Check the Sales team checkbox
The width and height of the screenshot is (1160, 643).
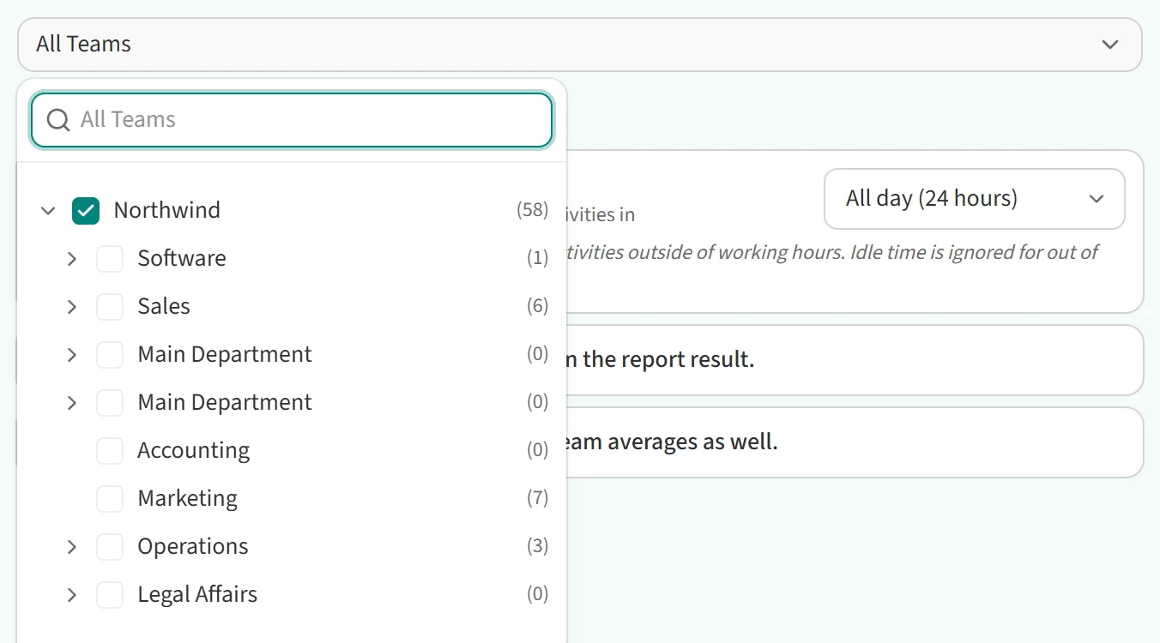110,306
